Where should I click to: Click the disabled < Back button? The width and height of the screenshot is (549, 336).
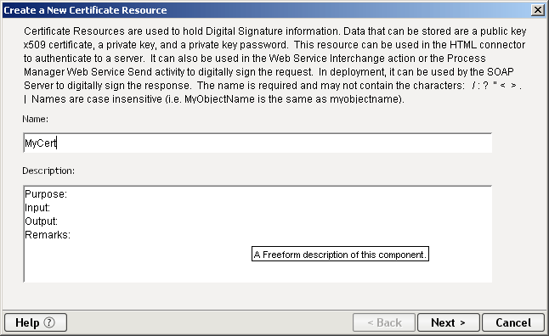pyautogui.click(x=384, y=322)
